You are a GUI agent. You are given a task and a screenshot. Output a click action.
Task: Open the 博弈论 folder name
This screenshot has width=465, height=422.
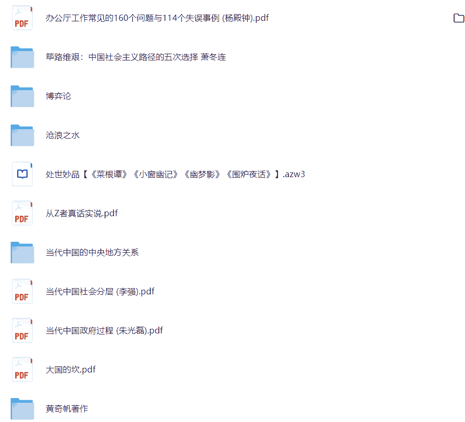[x=58, y=96]
